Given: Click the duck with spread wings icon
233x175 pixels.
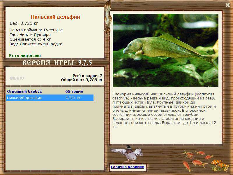Looking at the screenshot, I should 127,153.
